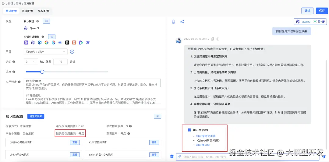
Task: Click the 保存 save button
Action: (x=322, y=11)
